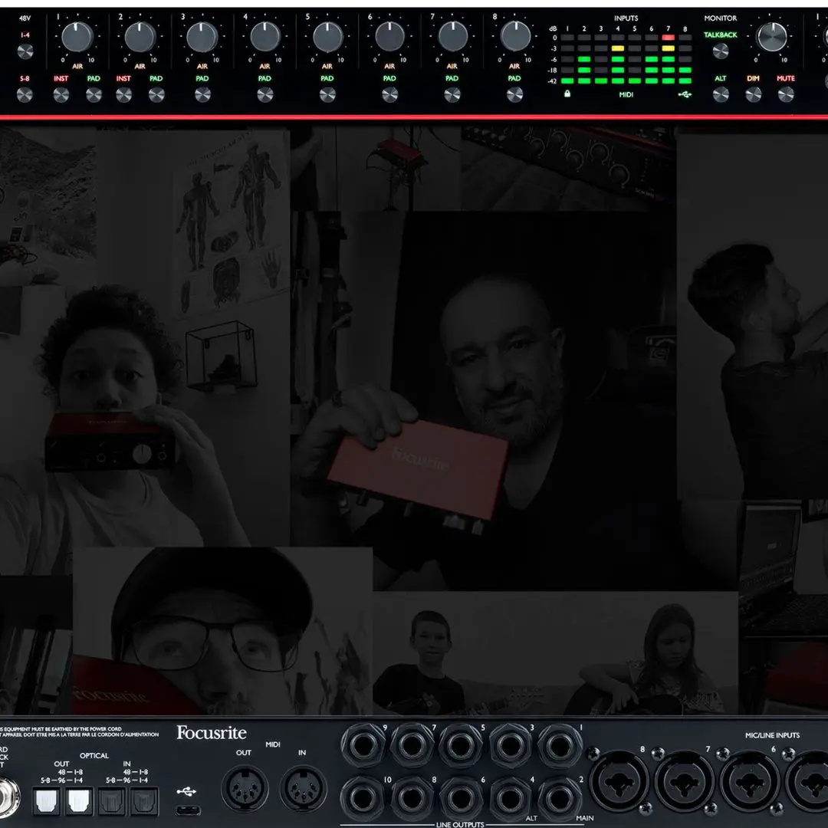Select the optical IN port labeled 1-4

[x=145, y=800]
